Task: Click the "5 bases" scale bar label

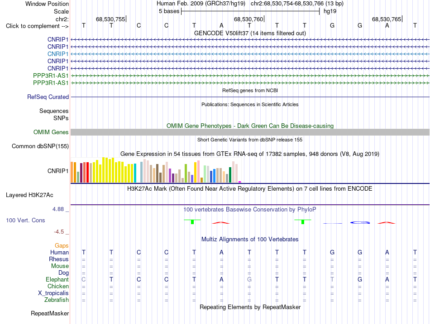Action: coord(169,11)
